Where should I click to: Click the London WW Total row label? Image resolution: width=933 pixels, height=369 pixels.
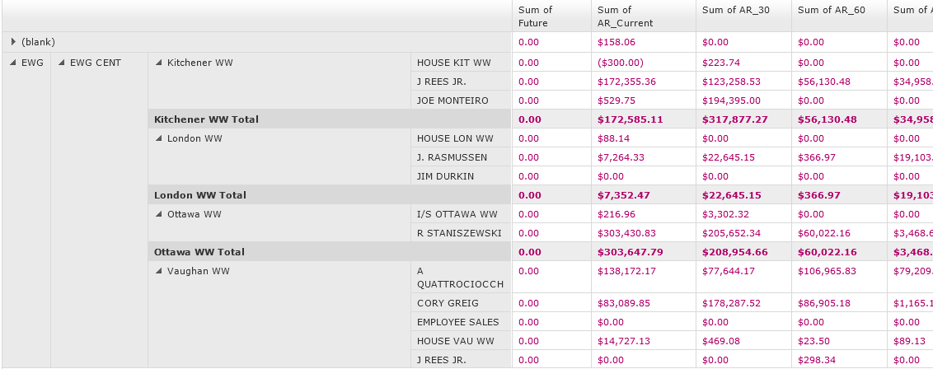[x=200, y=195]
